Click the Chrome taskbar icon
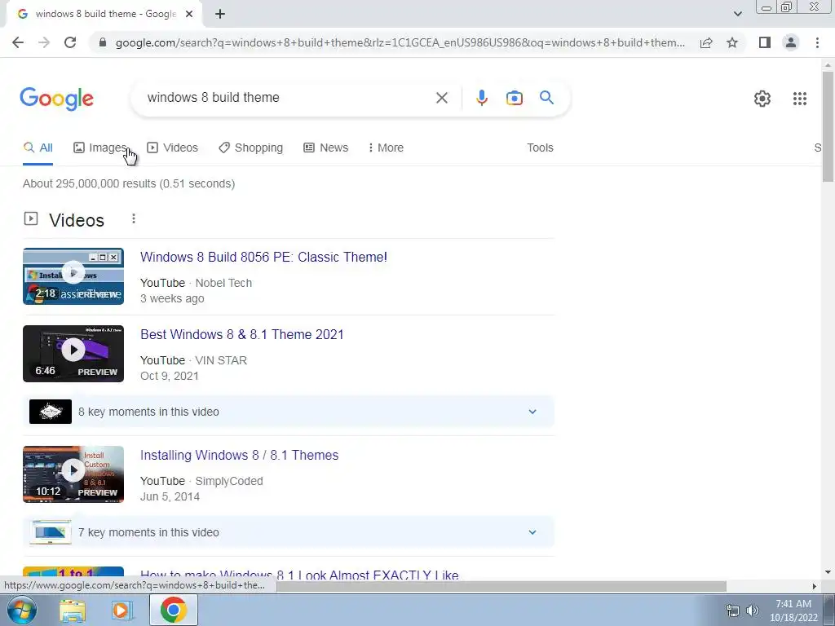Screen dimensions: 835x626 tap(174, 610)
